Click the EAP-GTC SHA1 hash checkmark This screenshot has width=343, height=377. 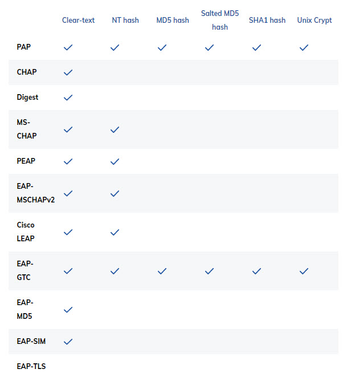coord(256,271)
